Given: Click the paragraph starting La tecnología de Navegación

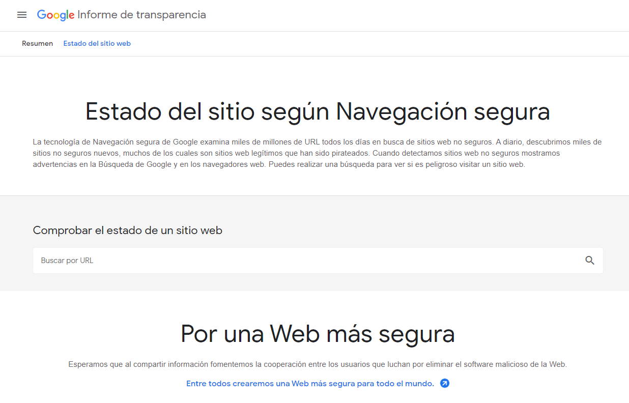Looking at the screenshot, I should tap(318, 153).
